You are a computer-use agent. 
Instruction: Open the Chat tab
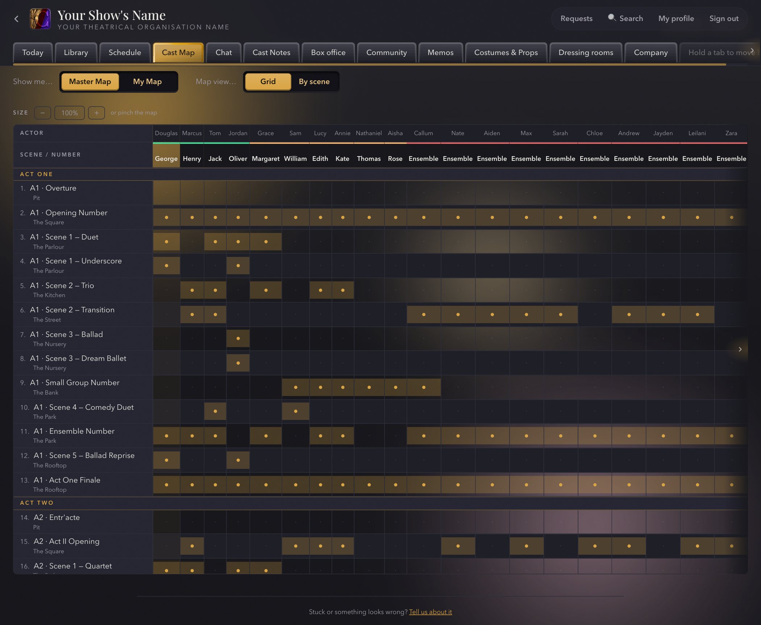224,53
